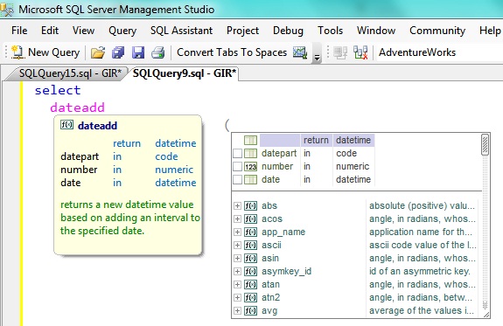Save the query with the floppy disk icon

pyautogui.click(x=138, y=52)
